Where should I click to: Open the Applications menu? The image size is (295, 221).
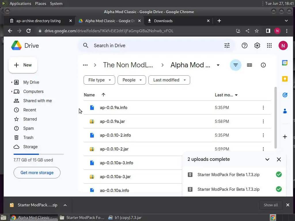pyautogui.click(x=20, y=3)
